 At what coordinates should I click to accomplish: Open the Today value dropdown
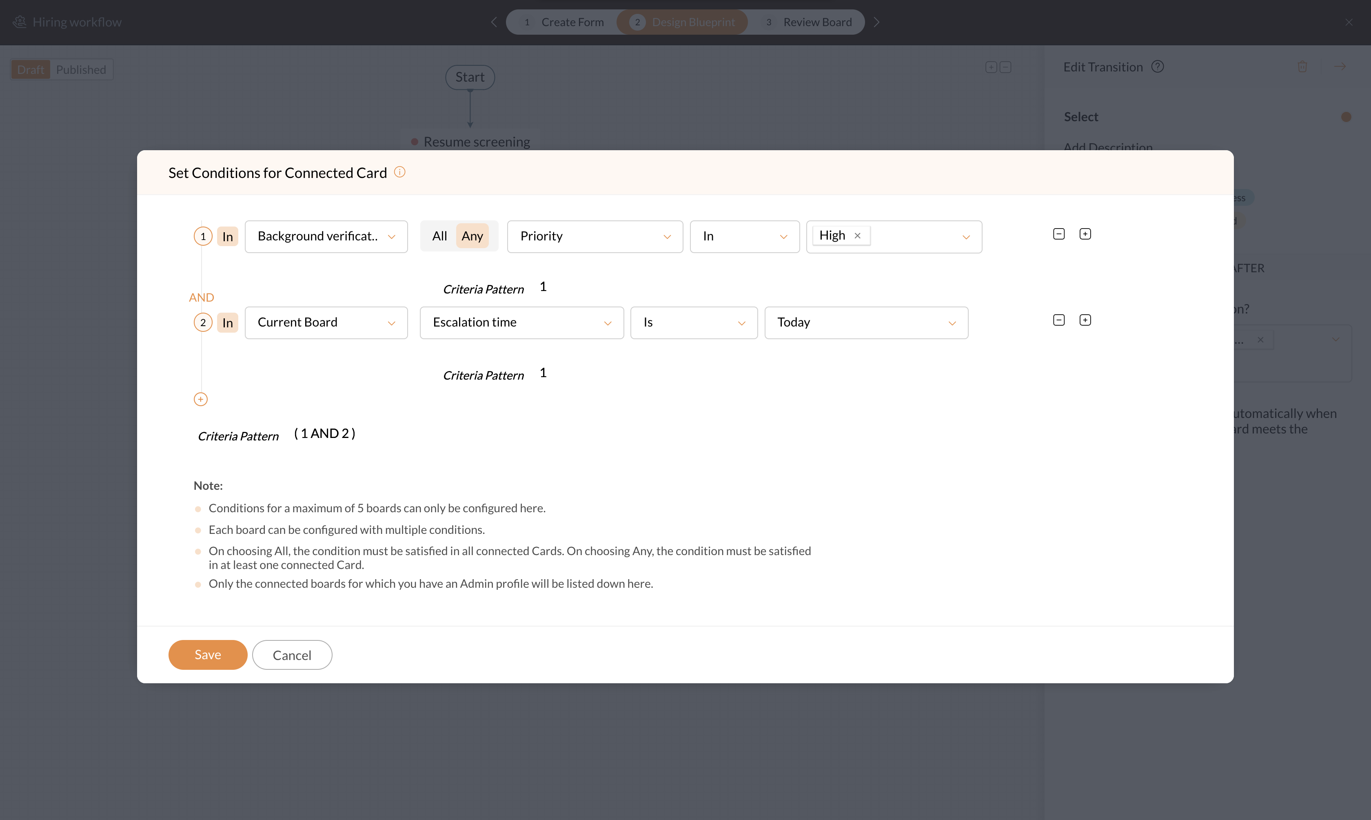[x=865, y=323]
